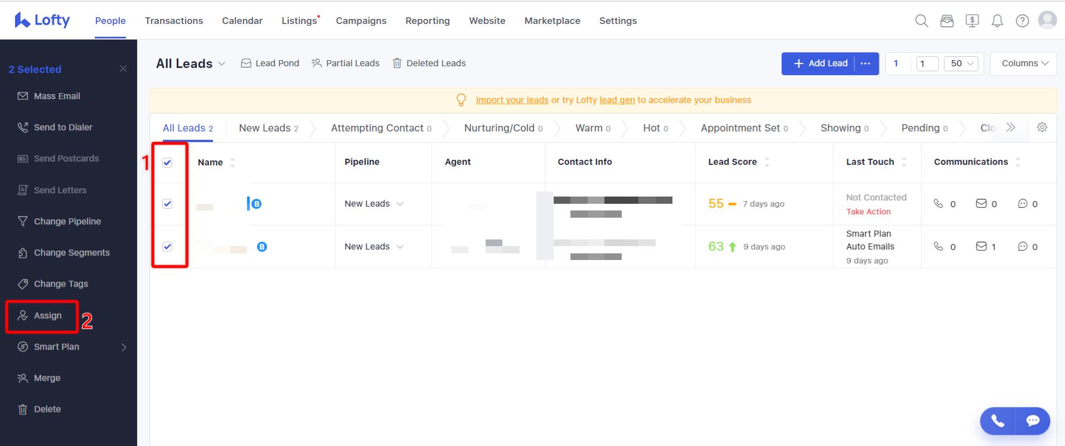Open the search magnifier icon
Viewport: 1065px width, 446px height.
[922, 21]
